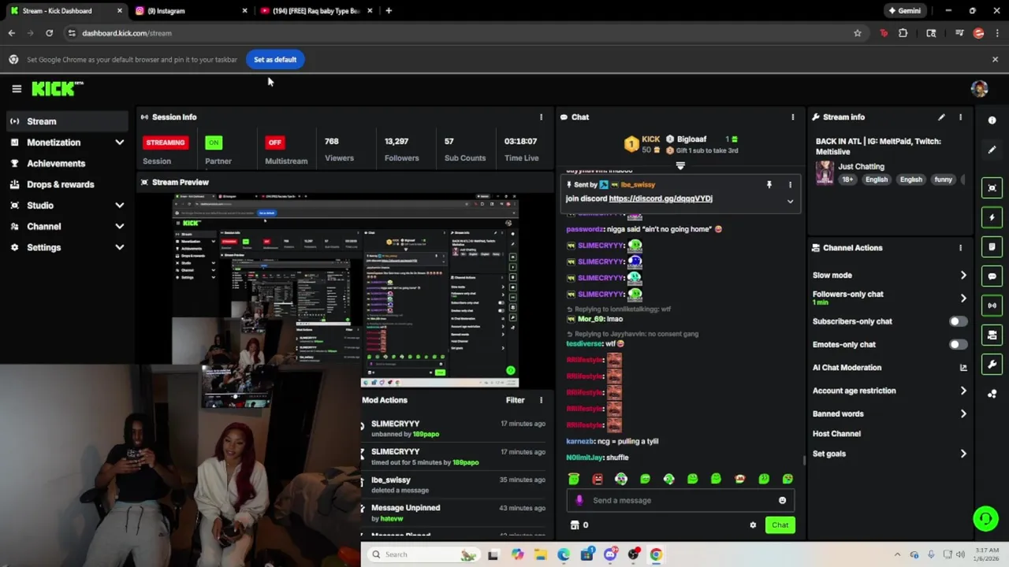Toggle the broadcast signal widget in sidebar
This screenshot has height=567, width=1009.
[x=992, y=306]
